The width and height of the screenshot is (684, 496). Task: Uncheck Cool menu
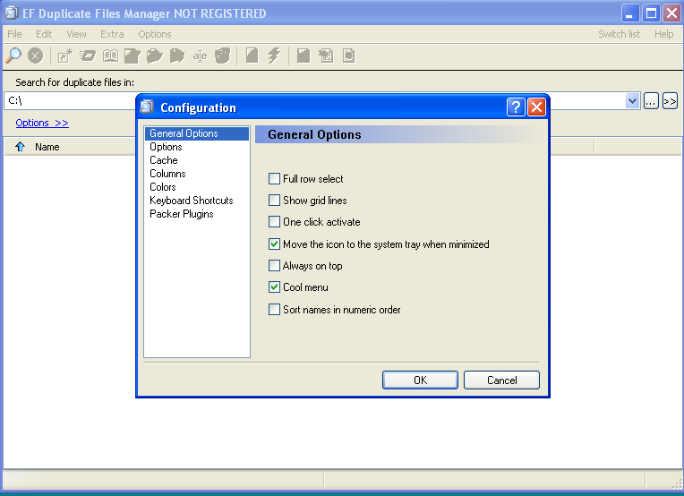coord(274,287)
